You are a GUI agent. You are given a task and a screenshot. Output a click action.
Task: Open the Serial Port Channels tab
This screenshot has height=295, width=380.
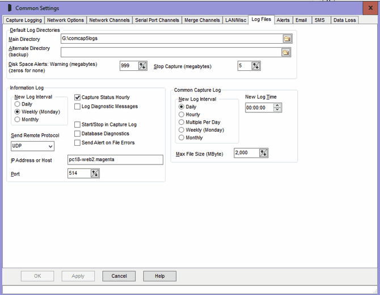point(157,20)
